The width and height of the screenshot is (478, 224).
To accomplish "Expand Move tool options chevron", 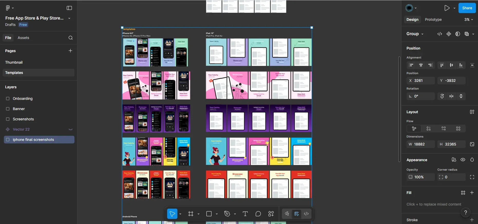I will click(x=180, y=214).
